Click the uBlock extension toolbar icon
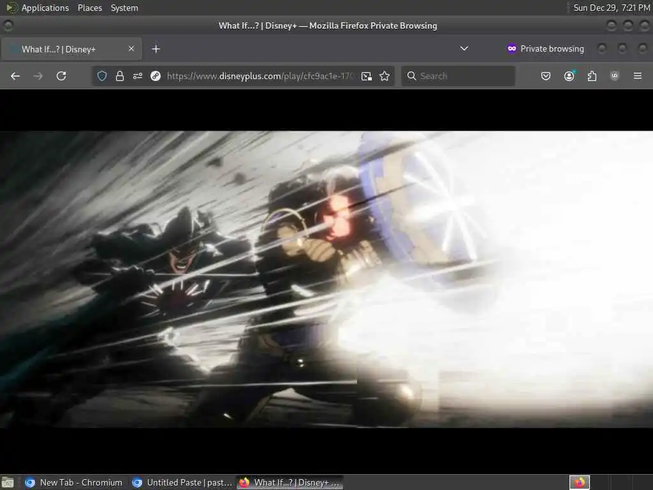This screenshot has height=490, width=653. (614, 76)
